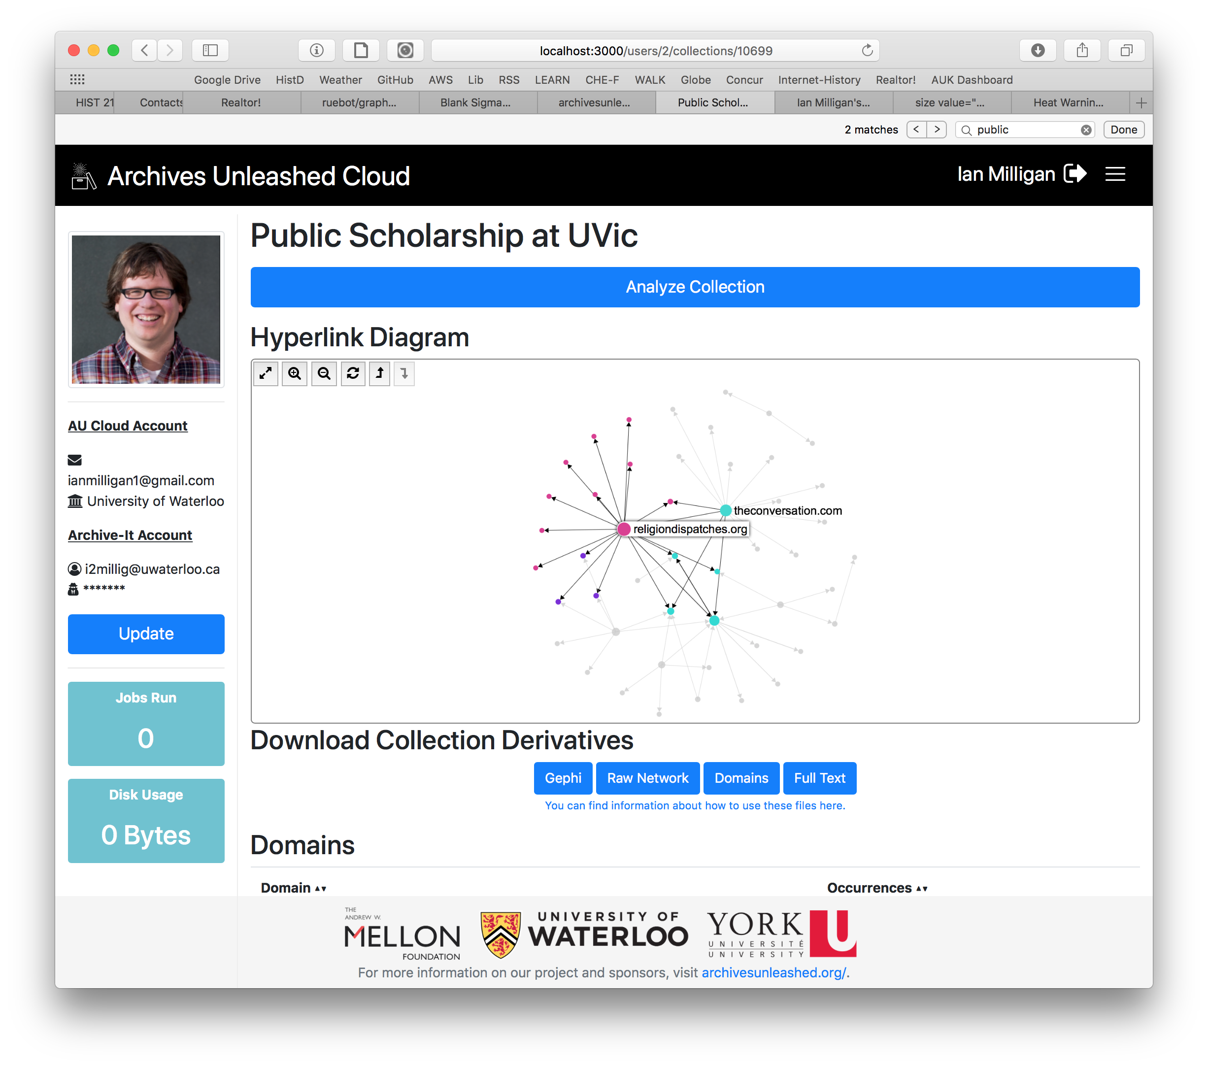Open the favorites grid icon
Image resolution: width=1208 pixels, height=1067 pixels.
click(77, 79)
